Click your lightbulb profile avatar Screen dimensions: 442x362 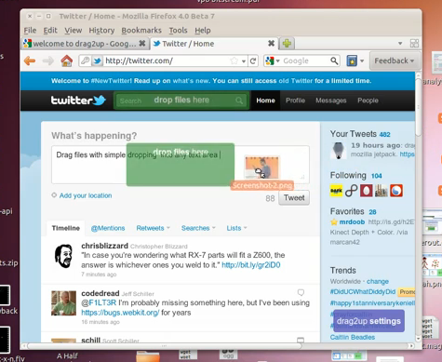pyautogui.click(x=338, y=151)
